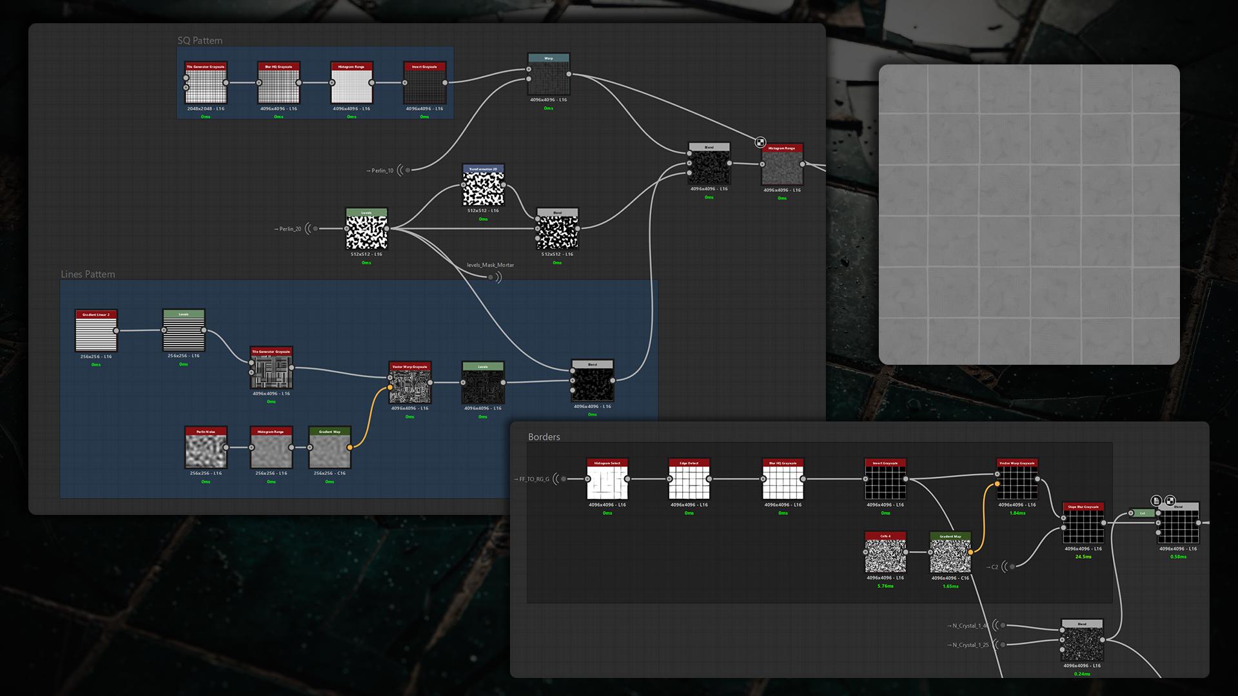Select the Blend node fed by N_Crystal inputs

(1082, 640)
